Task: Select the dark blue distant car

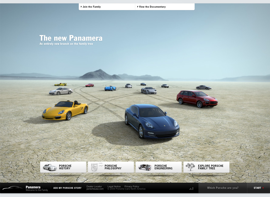Action: coord(143,84)
